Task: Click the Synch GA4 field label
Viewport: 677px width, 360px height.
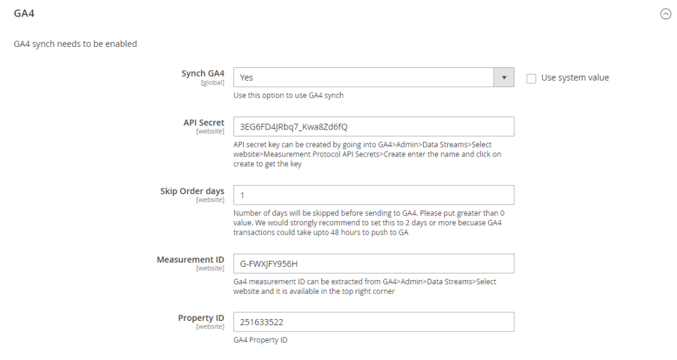Action: (203, 73)
